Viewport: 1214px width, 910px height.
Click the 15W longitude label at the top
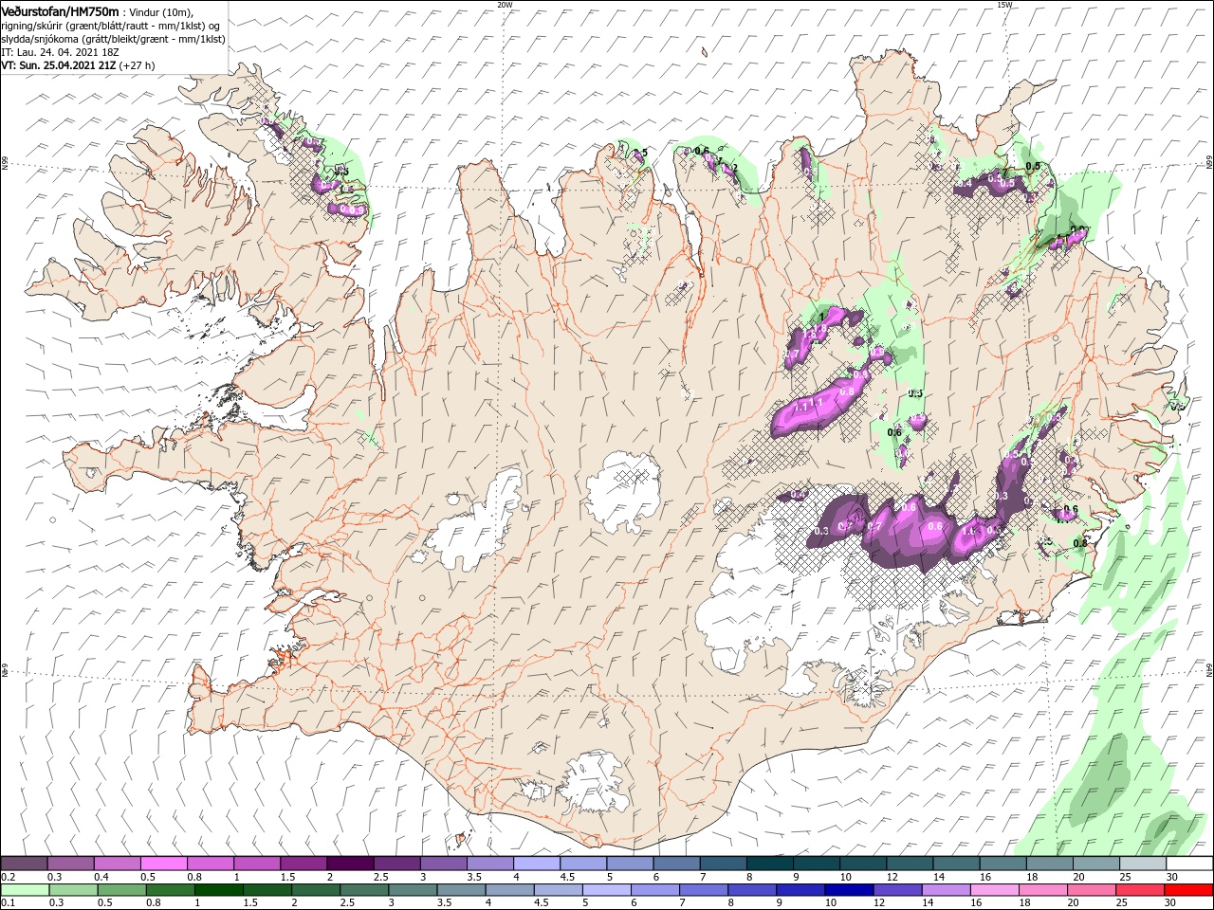point(1004,5)
